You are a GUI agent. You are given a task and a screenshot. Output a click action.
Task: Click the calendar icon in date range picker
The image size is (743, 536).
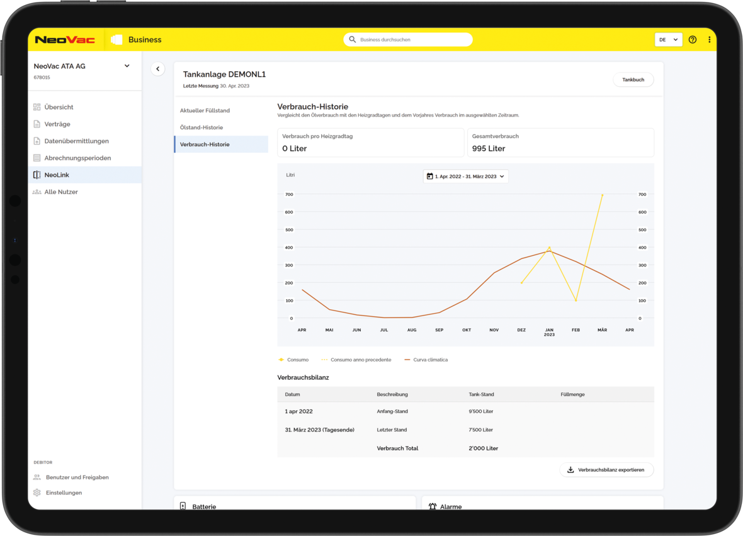[430, 176]
